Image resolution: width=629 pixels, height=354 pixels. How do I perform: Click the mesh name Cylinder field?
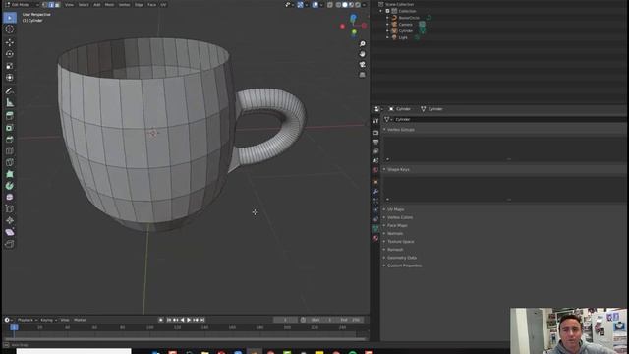tap(509, 119)
